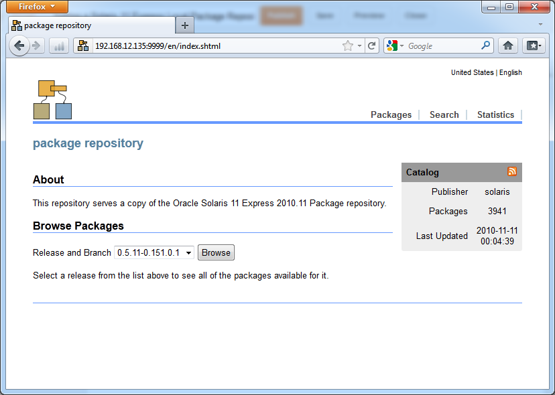This screenshot has height=395, width=555.
Task: Click the About section heading
Action: coord(48,179)
